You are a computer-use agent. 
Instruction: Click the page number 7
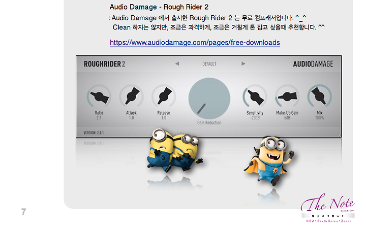tap(23, 212)
